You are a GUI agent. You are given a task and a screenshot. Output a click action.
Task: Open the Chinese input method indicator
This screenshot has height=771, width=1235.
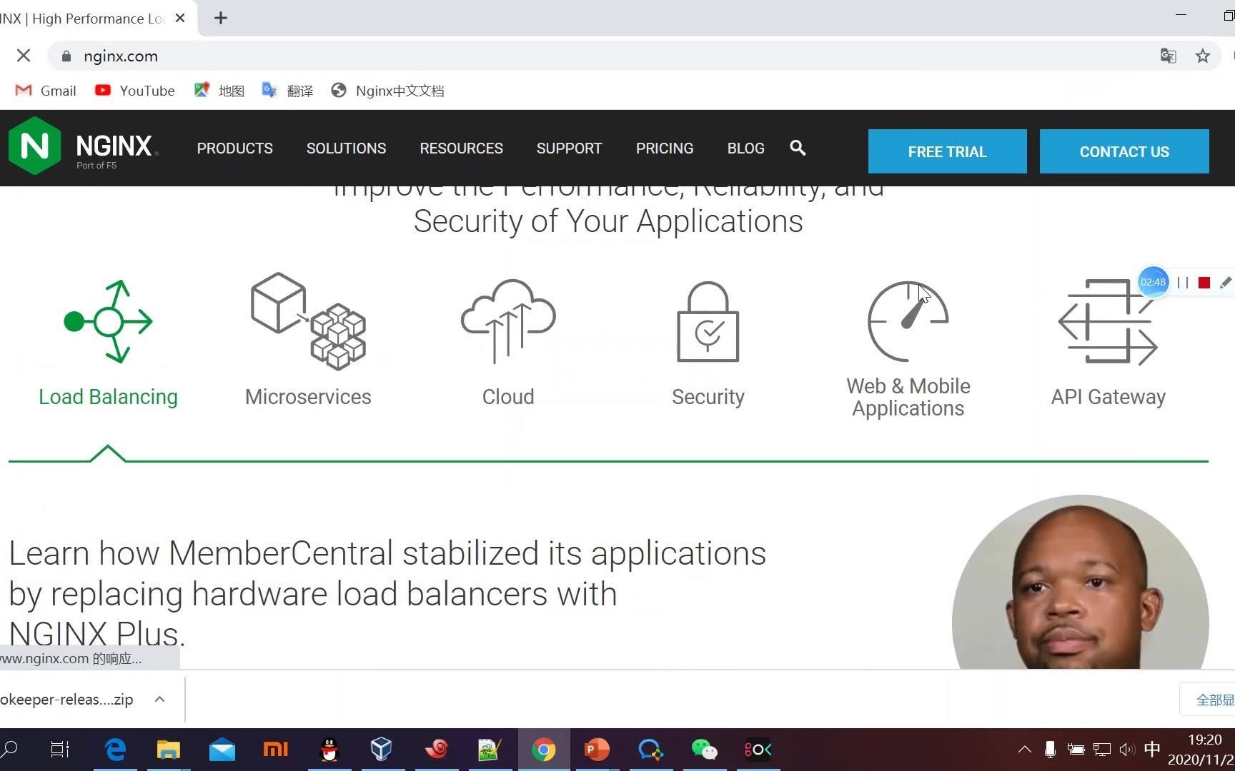[1151, 750]
